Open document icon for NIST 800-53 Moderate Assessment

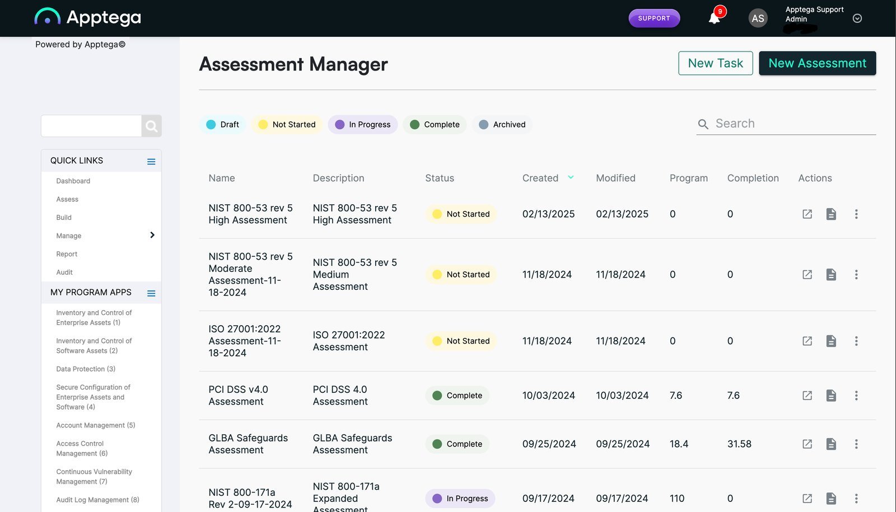(x=831, y=274)
